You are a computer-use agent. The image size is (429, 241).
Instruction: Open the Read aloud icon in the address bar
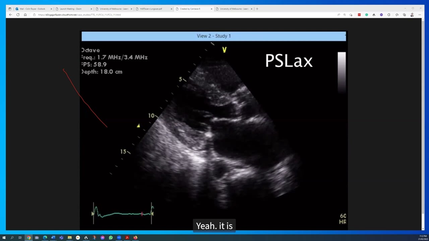coord(339,15)
